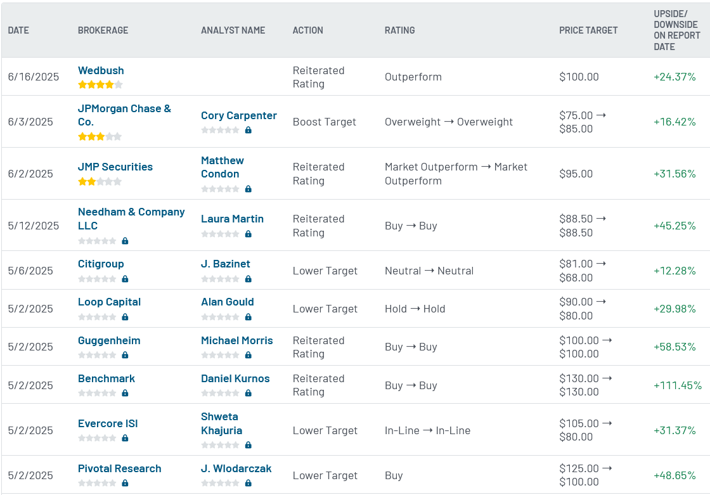This screenshot has width=710, height=495.
Task: Click the DATE column header
Action: [x=18, y=30]
